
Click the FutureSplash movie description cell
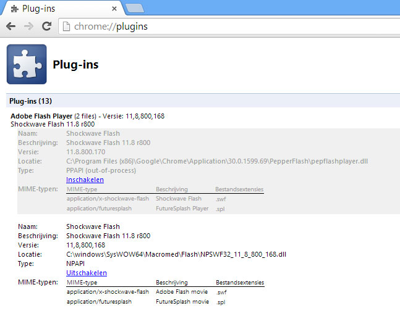182,302
